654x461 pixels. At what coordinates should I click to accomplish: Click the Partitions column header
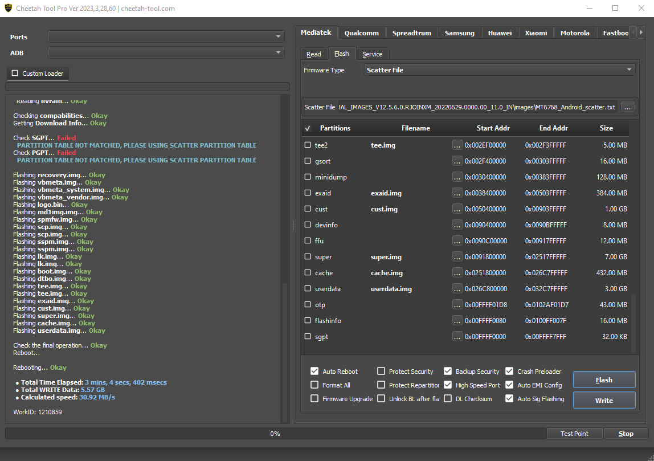point(335,128)
